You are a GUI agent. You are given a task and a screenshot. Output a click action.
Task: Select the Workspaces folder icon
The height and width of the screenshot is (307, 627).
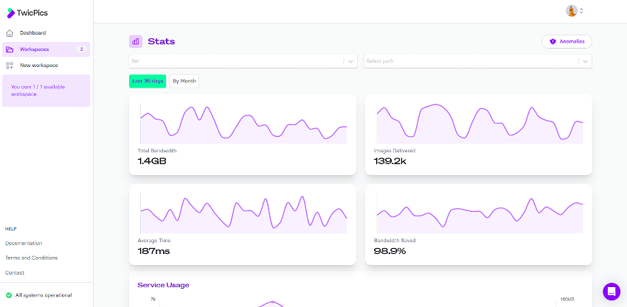point(10,49)
